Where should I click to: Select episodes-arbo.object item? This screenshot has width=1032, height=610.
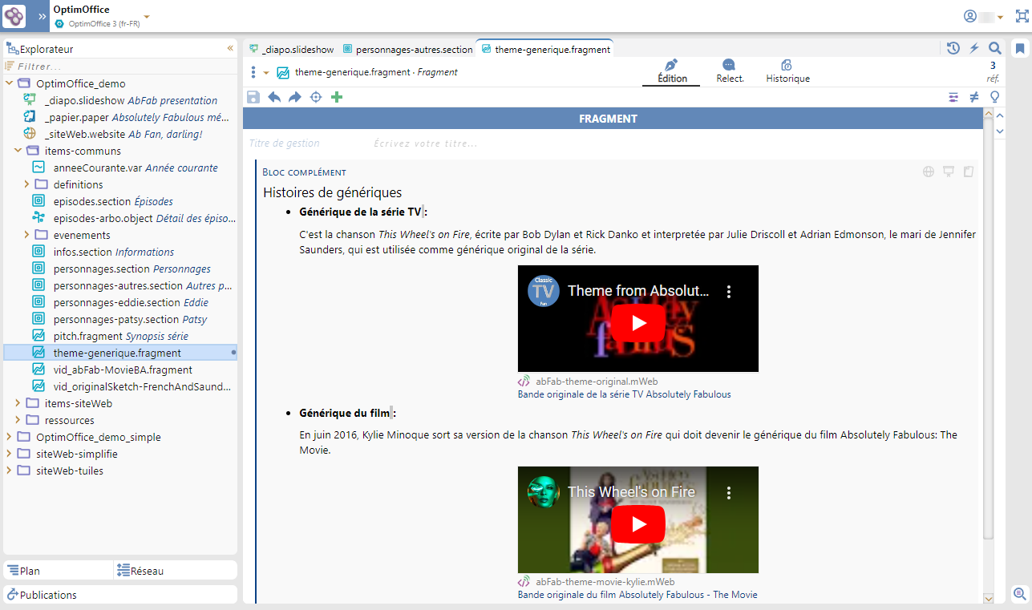point(134,218)
